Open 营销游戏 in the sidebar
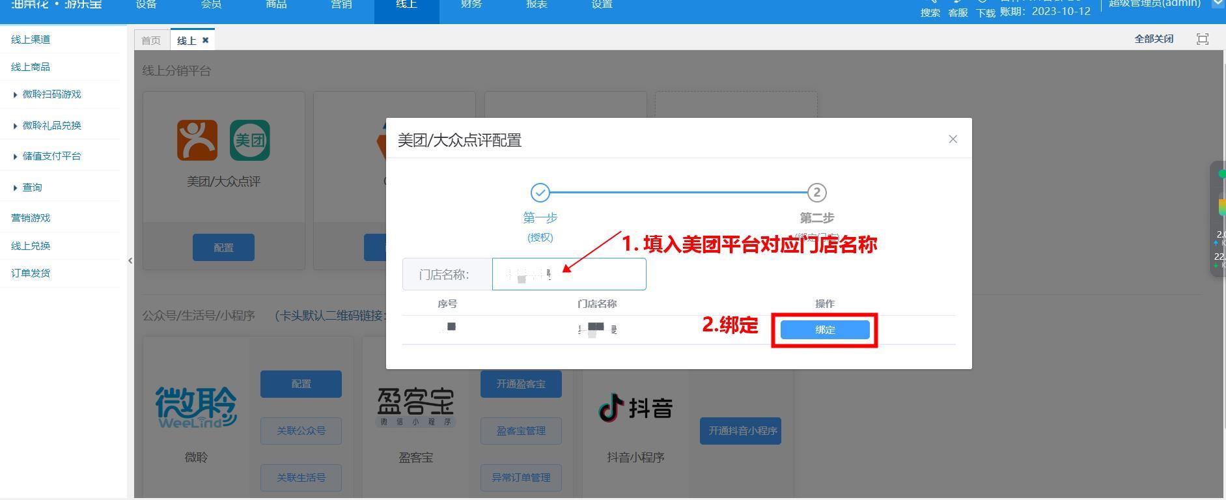1226x500 pixels. 31,218
